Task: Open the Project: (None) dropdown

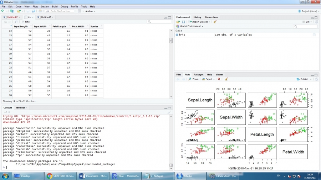Action: tap(309, 11)
